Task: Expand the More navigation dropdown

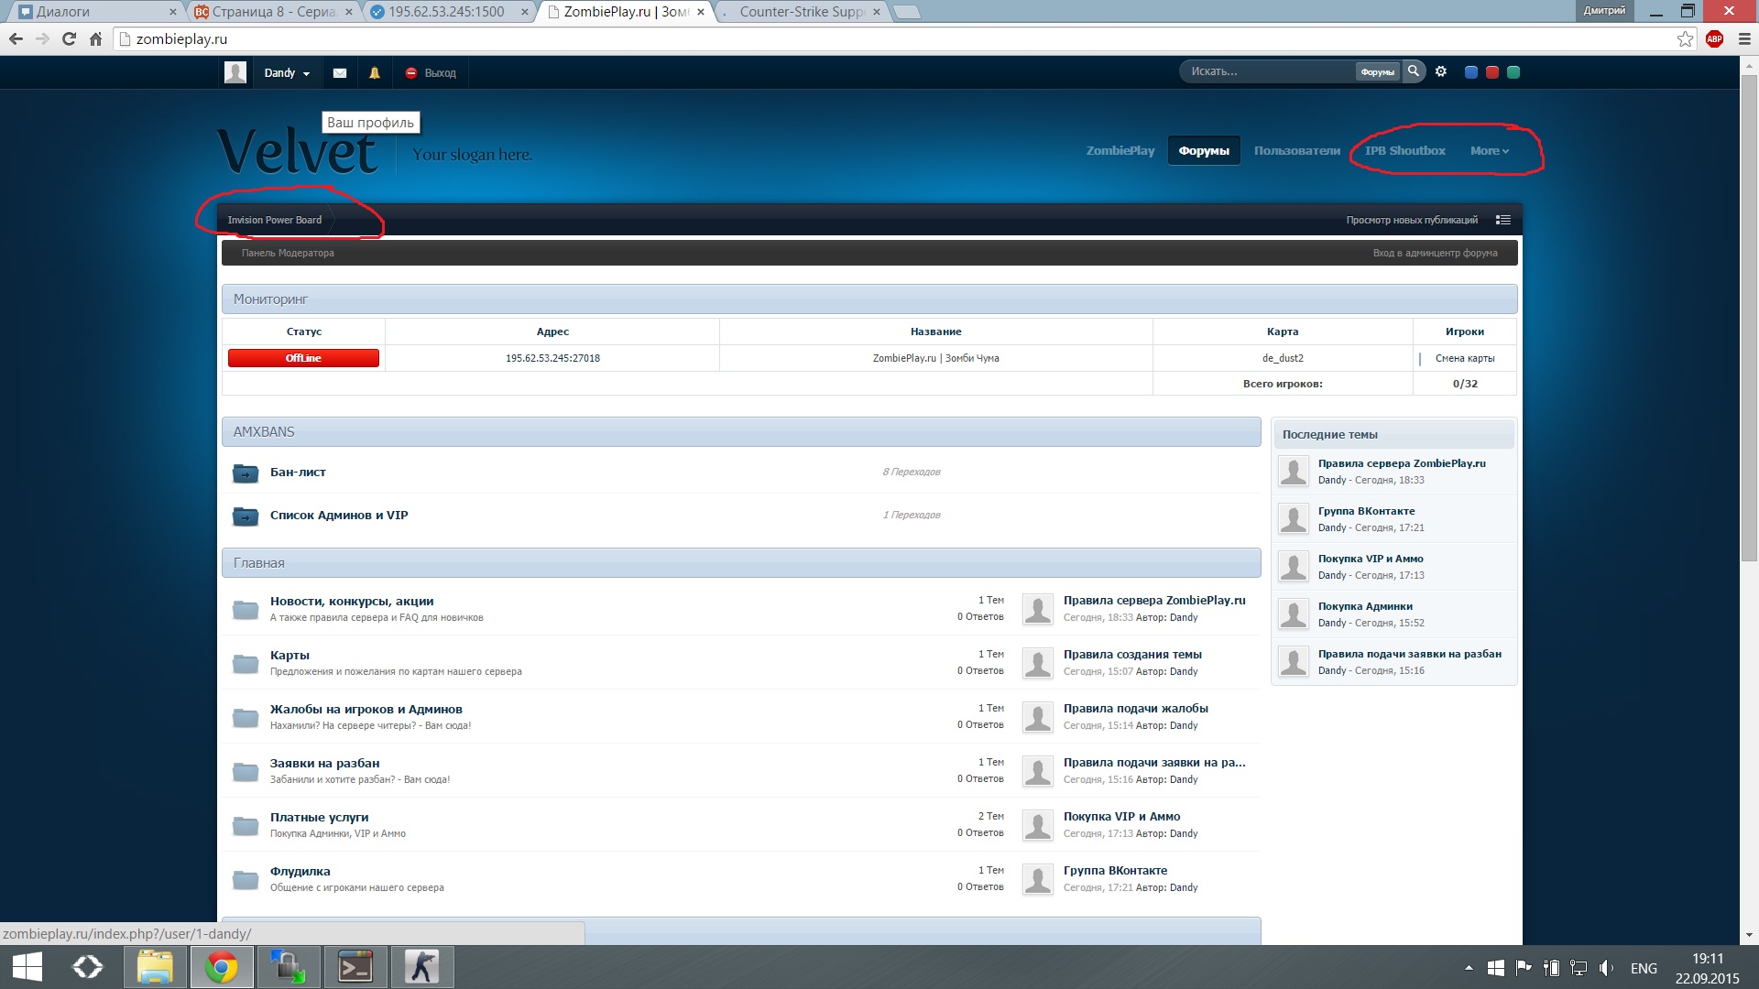Action: click(1489, 151)
